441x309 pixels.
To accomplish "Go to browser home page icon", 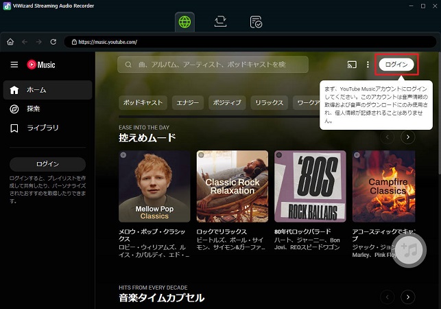I will point(10,42).
